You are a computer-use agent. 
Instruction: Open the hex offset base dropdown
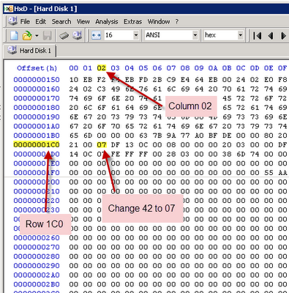click(240, 35)
